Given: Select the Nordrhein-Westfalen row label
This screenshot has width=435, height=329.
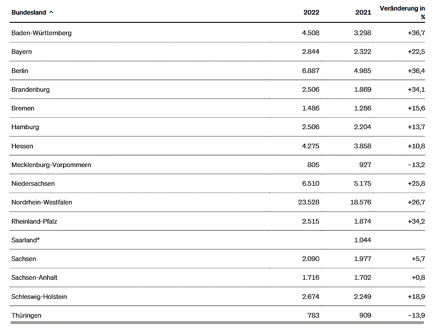Looking at the screenshot, I should point(42,202).
